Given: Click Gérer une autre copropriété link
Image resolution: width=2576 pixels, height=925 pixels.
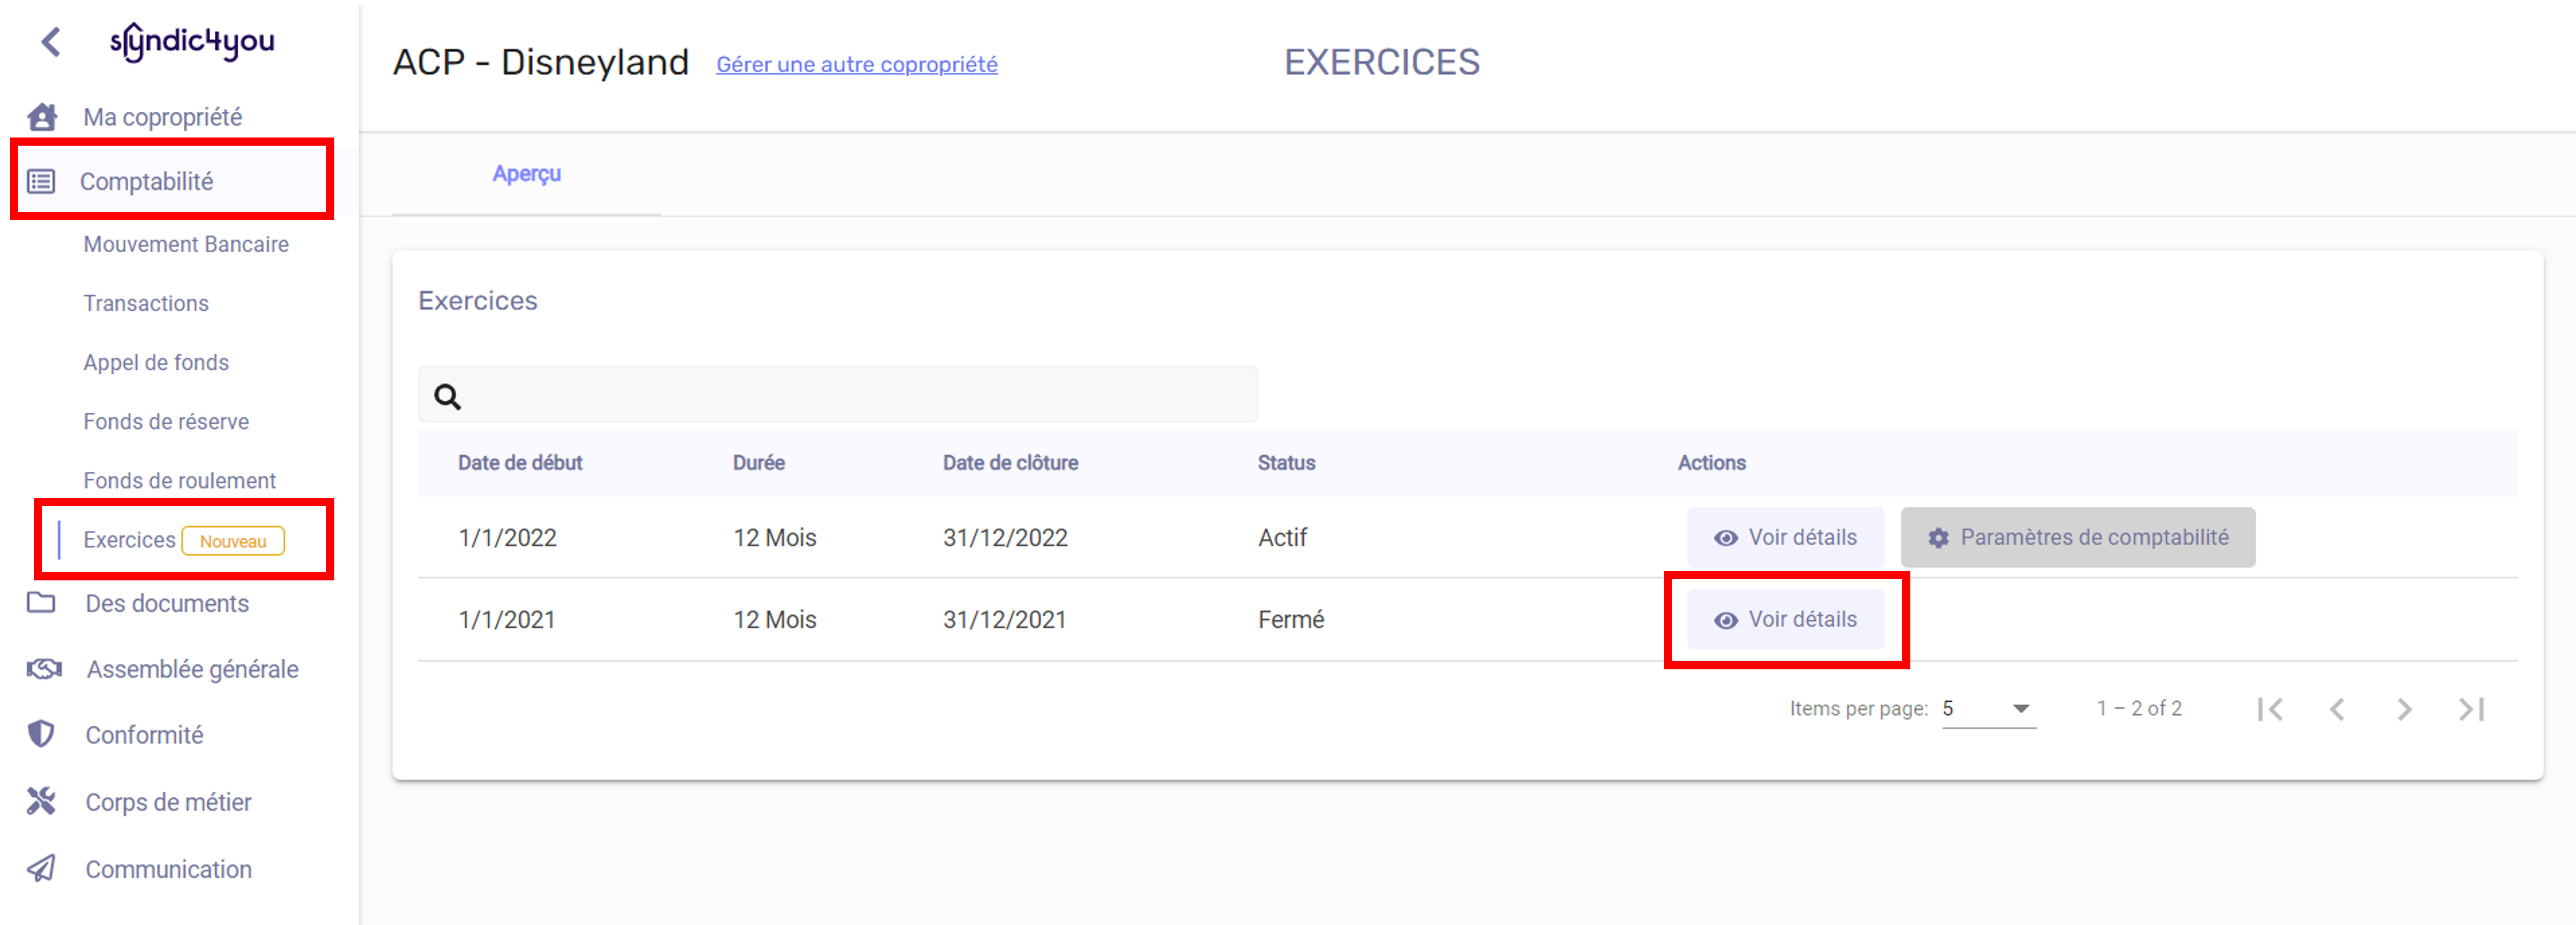Looking at the screenshot, I should 857,64.
